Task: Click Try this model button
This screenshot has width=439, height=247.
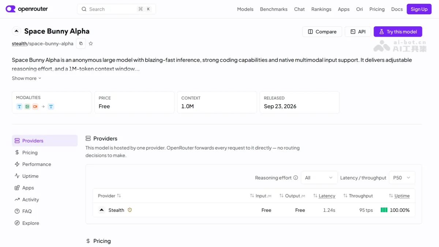Action: 398,31
